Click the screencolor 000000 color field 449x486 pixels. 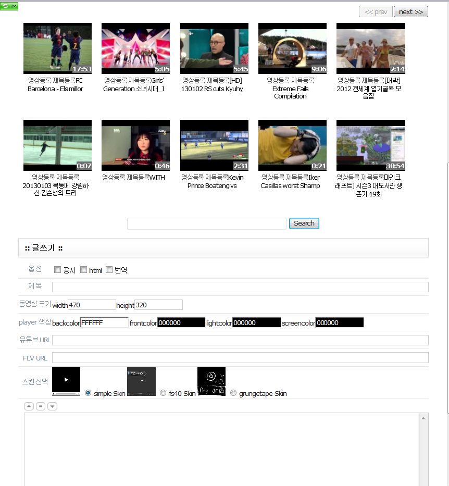pos(340,323)
